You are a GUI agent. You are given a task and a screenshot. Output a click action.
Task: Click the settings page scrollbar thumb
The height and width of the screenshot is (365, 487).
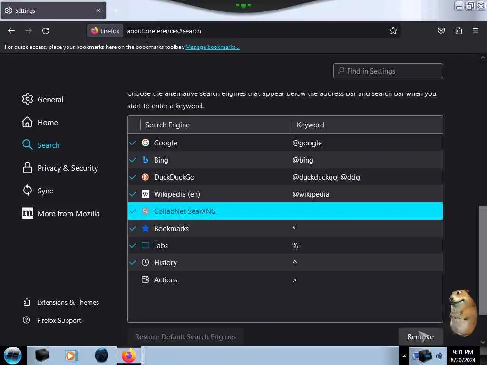click(x=483, y=259)
